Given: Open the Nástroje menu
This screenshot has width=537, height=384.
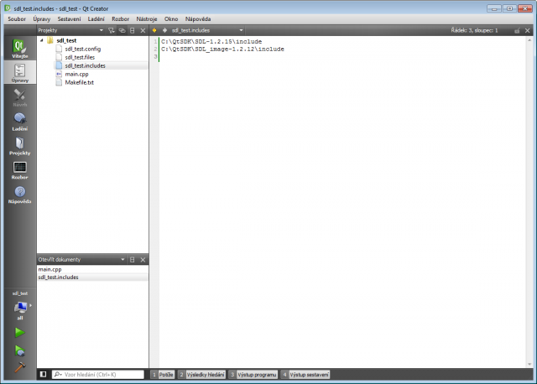Looking at the screenshot, I should [x=147, y=18].
